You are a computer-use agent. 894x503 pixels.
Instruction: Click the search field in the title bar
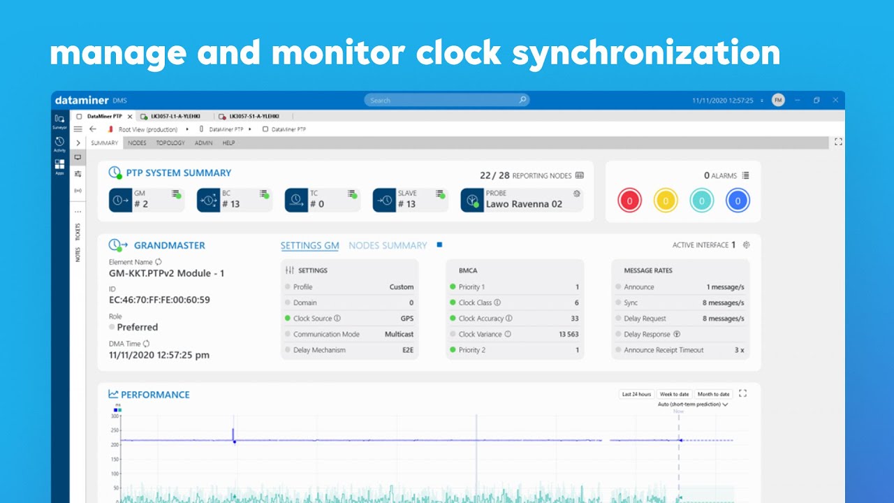(447, 99)
